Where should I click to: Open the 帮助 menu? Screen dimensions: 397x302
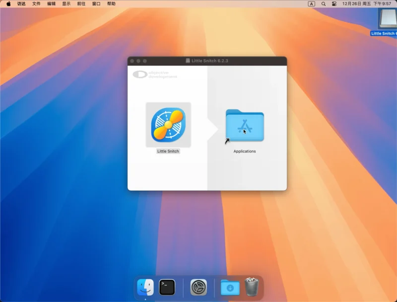pyautogui.click(x=111, y=3)
